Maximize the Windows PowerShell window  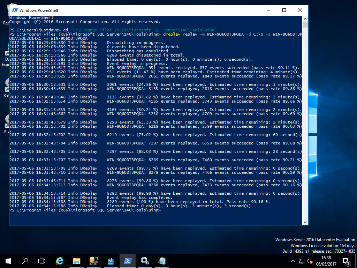pyautogui.click(x=284, y=10)
